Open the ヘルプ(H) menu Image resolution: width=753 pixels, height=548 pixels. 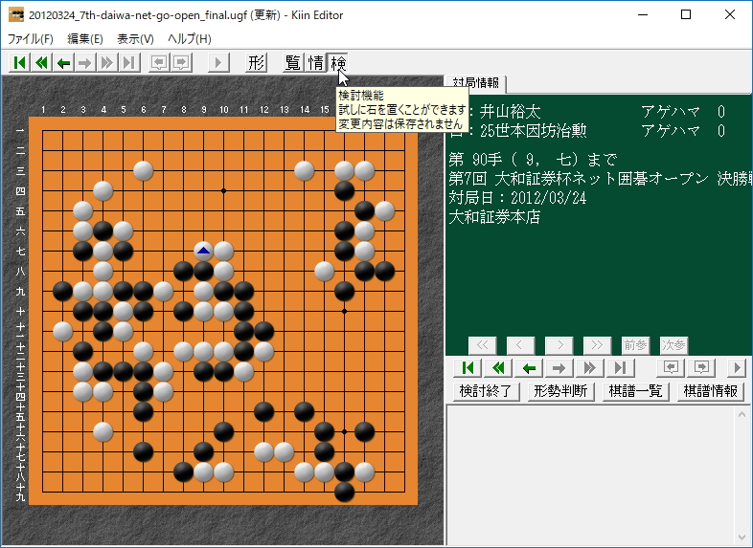tap(190, 39)
